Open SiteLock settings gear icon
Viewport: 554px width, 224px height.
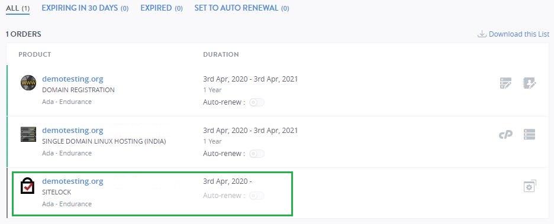click(x=530, y=186)
